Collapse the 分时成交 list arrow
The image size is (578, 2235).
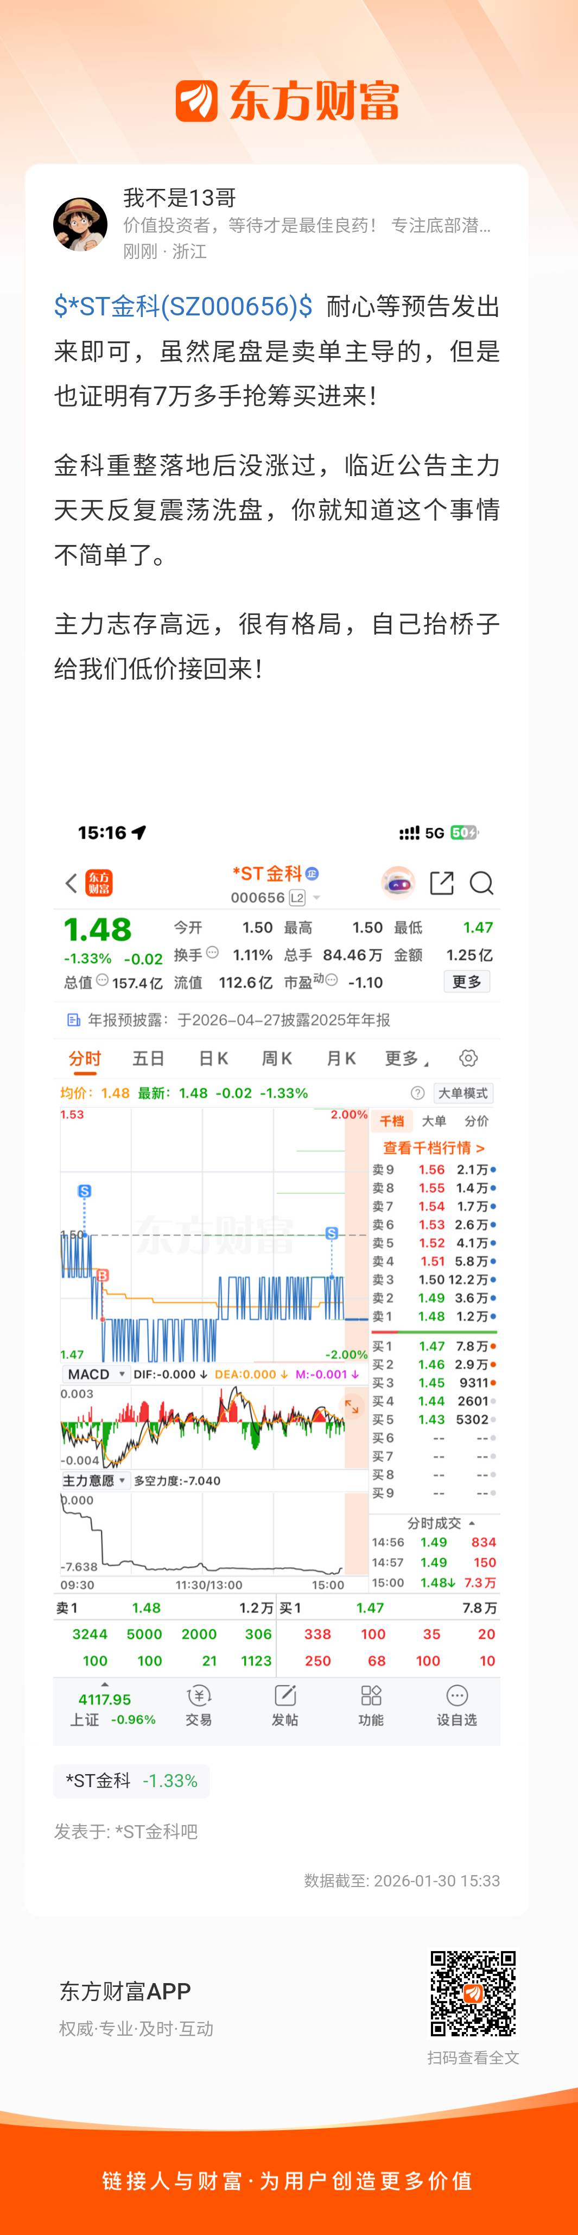(471, 1523)
